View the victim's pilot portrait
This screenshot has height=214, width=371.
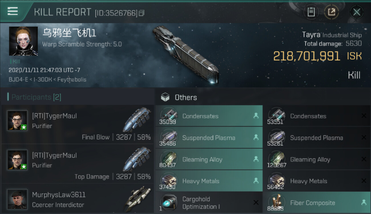[23, 41]
